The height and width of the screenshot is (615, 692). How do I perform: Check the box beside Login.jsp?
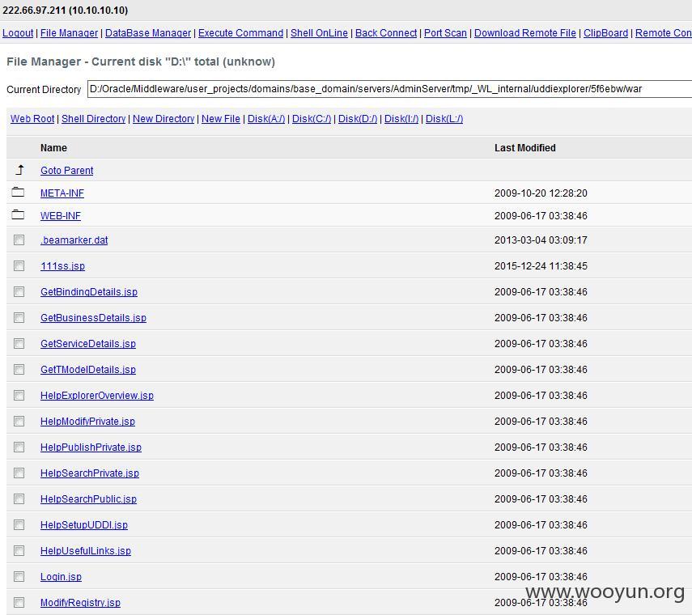click(19, 576)
